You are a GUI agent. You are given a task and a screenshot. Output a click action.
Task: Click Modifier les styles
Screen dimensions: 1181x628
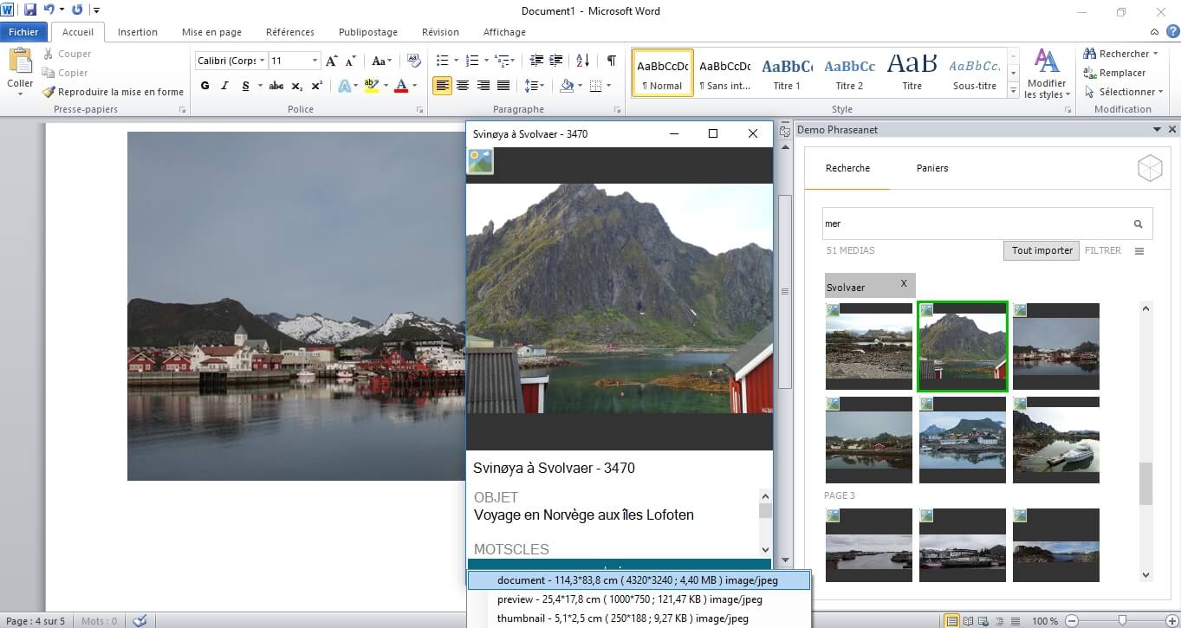coord(1047,74)
